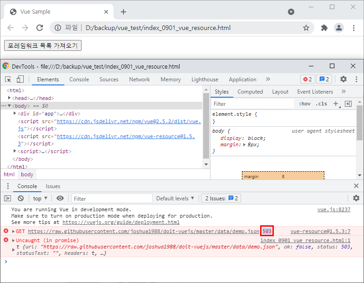Open DevTools customize kebab menu
The height and width of the screenshot is (283, 364).
(x=356, y=79)
